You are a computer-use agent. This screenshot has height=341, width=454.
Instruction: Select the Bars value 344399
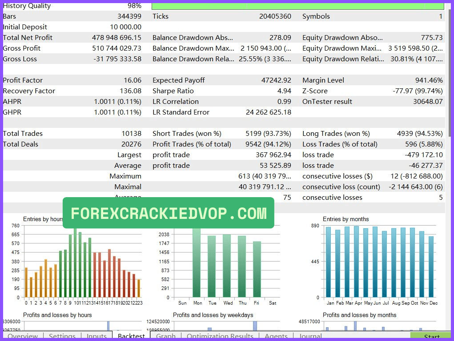(129, 16)
